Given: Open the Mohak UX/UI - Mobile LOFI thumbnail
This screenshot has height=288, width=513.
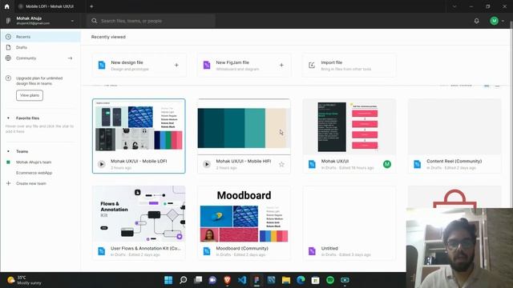Looking at the screenshot, I should [139, 126].
